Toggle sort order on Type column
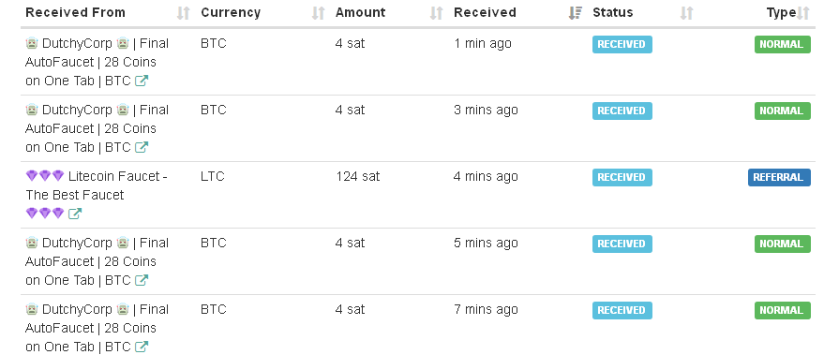Viewport: 839px width, 355px height. pyautogui.click(x=803, y=13)
